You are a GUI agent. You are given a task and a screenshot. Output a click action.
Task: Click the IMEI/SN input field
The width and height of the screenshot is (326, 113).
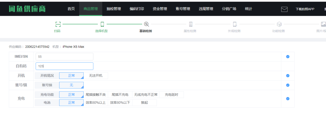pos(65,57)
